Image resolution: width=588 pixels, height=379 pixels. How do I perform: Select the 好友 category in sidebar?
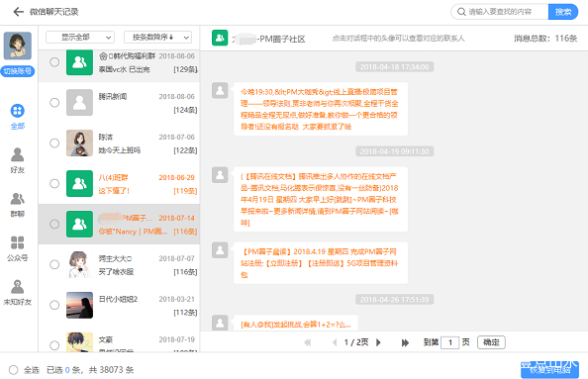pos(17,160)
